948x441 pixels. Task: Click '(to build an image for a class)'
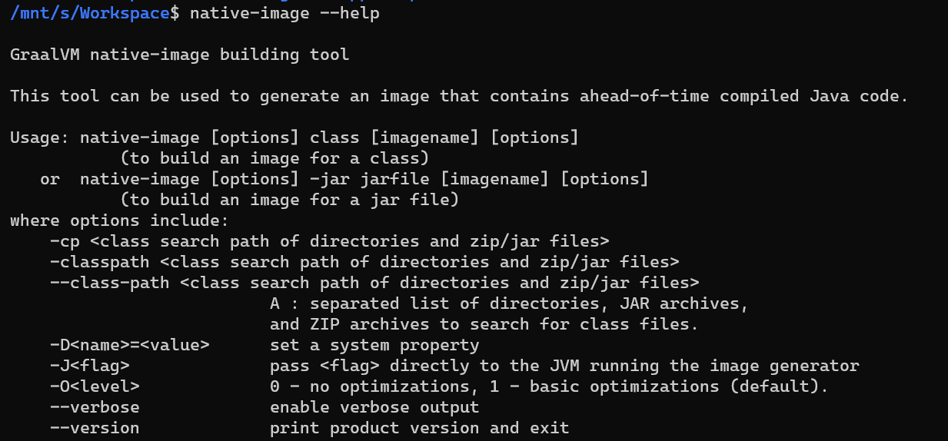(x=274, y=159)
